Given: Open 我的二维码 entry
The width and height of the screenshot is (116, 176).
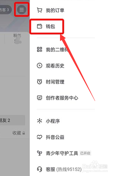Looking at the screenshot, I should [66, 50].
